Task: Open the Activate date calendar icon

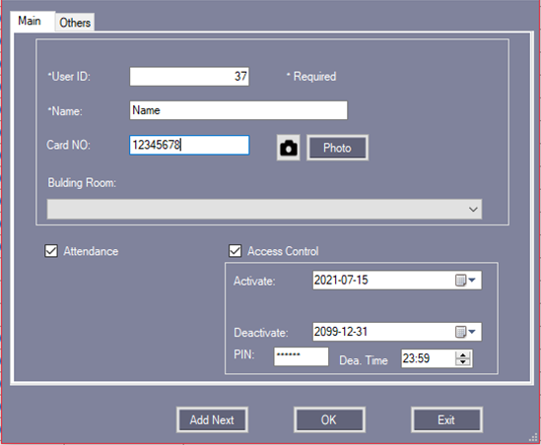Action: (x=460, y=281)
